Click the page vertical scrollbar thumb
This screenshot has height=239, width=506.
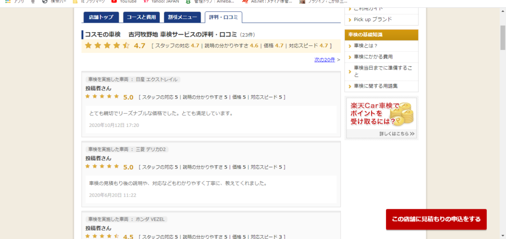(x=503, y=37)
